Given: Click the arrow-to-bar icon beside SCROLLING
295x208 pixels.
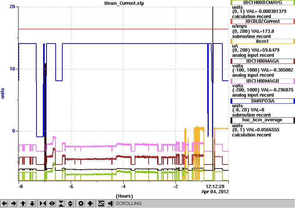Looking at the screenshot, I should (x=110, y=204).
